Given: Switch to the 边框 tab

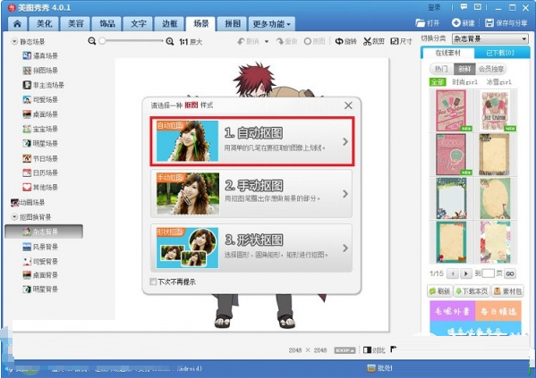Looking at the screenshot, I should pos(169,23).
